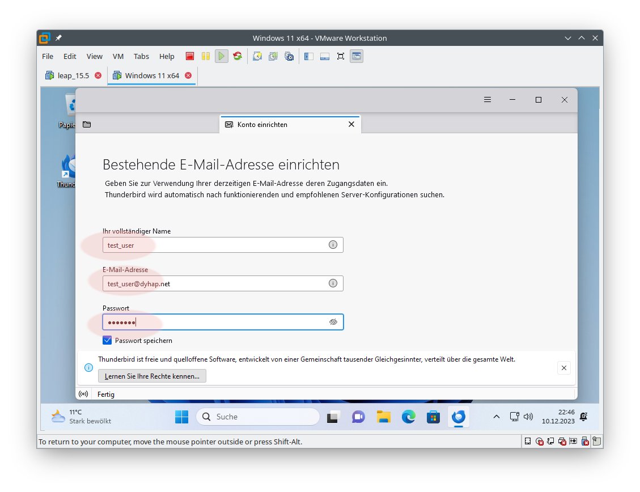Toggle password visibility with the eye icon
Screen dimensions: 640x492
[333, 322]
